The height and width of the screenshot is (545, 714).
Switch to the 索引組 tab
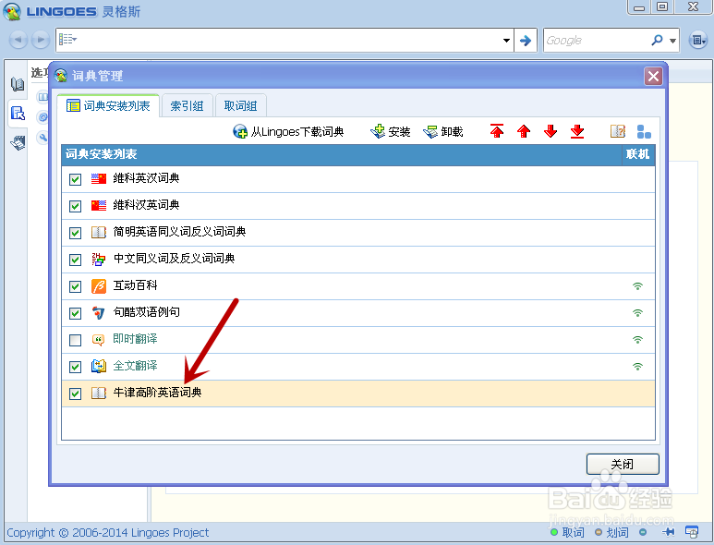point(187,106)
